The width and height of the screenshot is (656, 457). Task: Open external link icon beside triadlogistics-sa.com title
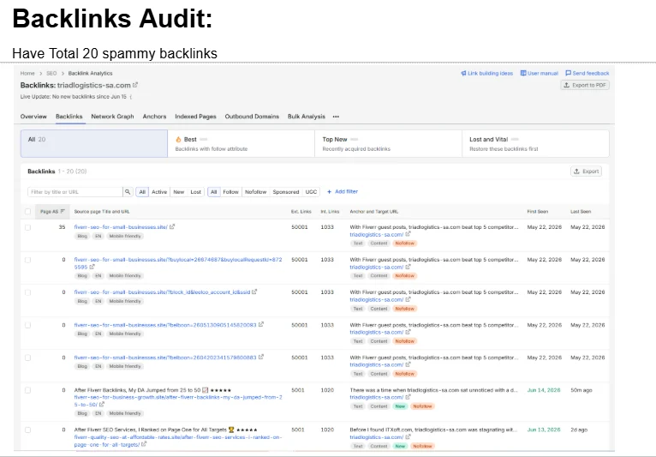point(135,85)
